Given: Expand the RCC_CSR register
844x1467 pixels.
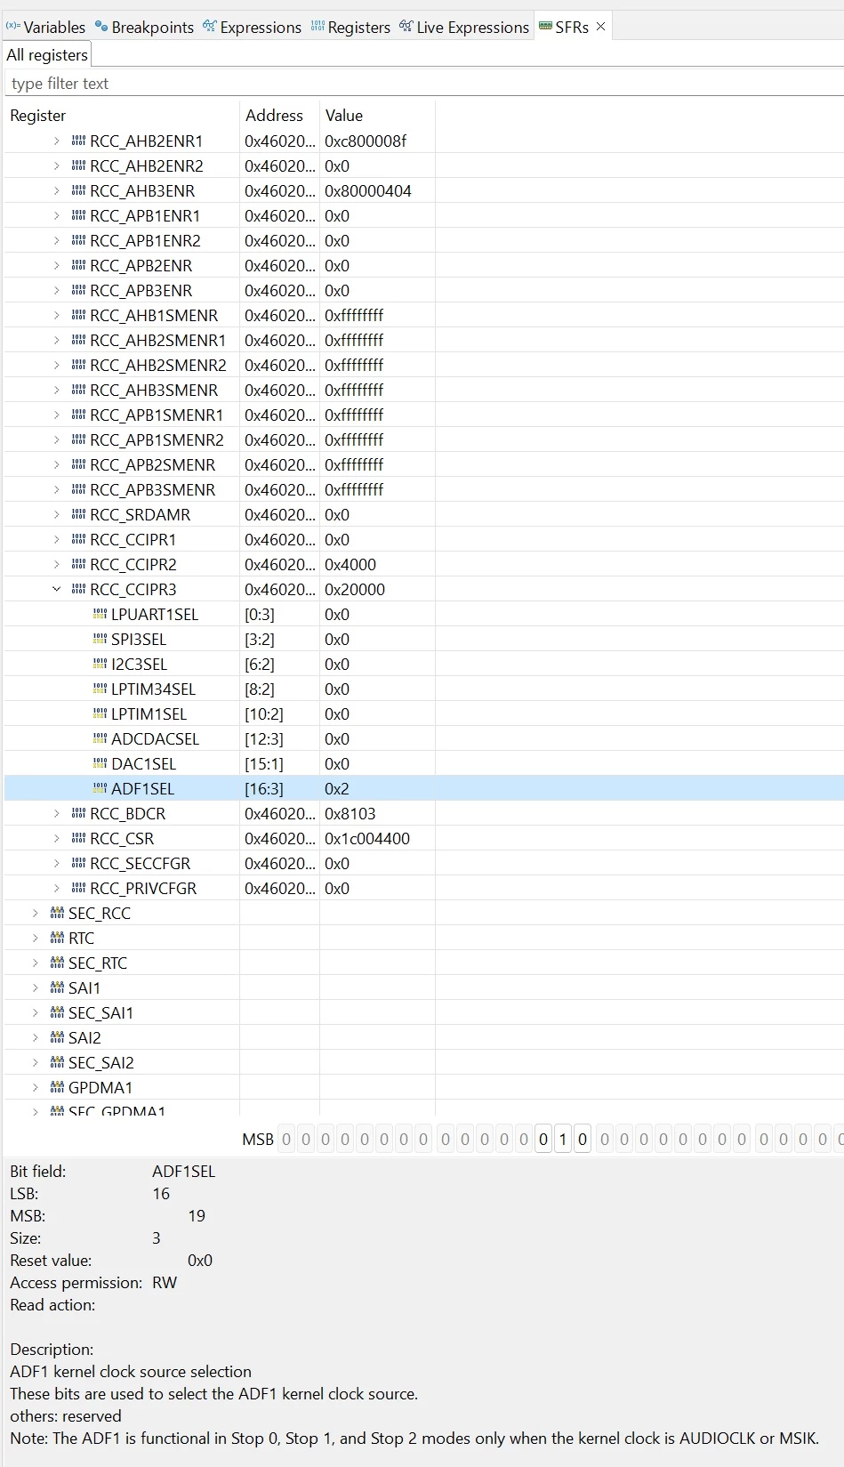Looking at the screenshot, I should (57, 838).
